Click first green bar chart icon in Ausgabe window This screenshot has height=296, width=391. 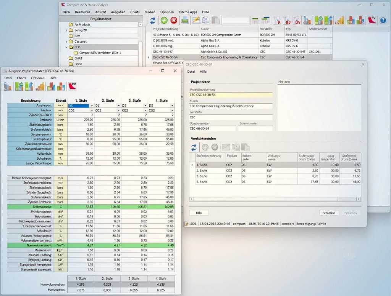(x=19, y=86)
